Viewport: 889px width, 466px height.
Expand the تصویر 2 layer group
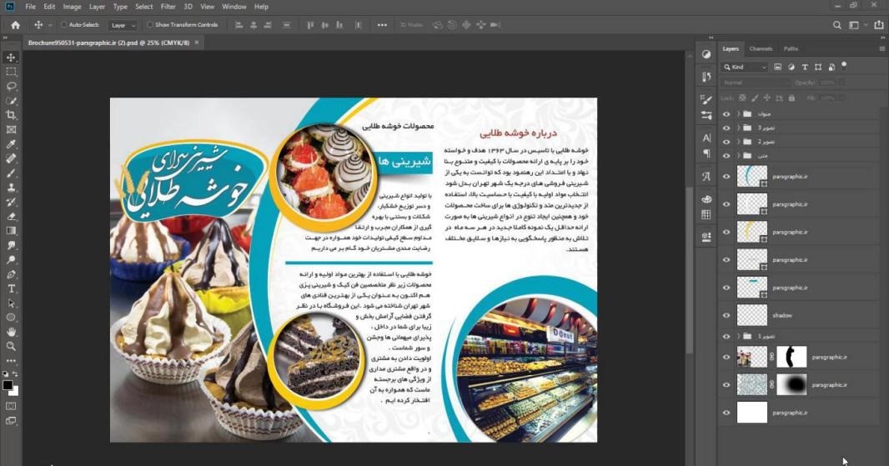pyautogui.click(x=739, y=142)
